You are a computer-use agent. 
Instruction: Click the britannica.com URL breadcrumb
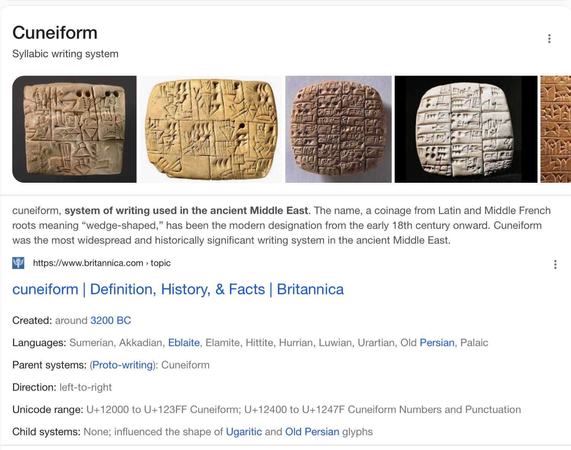[102, 263]
